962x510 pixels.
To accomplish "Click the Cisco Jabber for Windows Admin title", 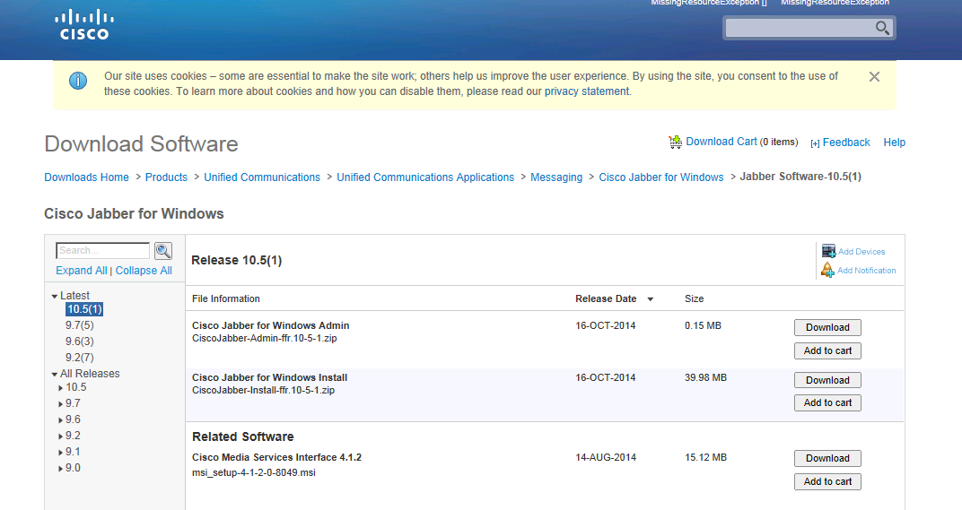I will point(271,325).
